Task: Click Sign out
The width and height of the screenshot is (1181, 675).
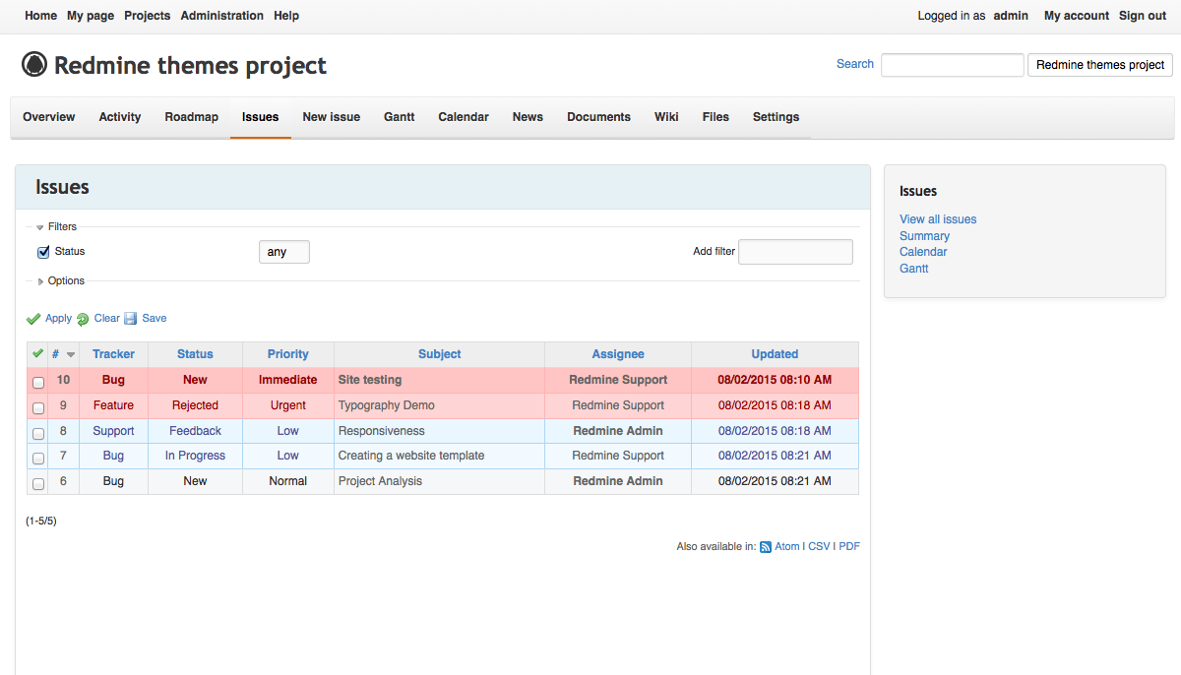Action: [x=1143, y=16]
